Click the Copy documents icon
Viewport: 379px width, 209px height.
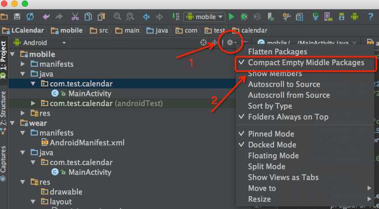click(x=88, y=17)
